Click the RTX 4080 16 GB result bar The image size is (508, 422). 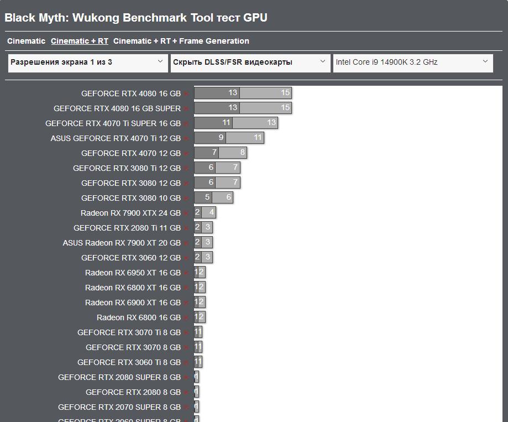click(x=243, y=93)
